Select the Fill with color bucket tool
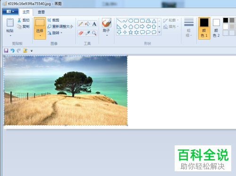 pyautogui.click(x=87, y=24)
